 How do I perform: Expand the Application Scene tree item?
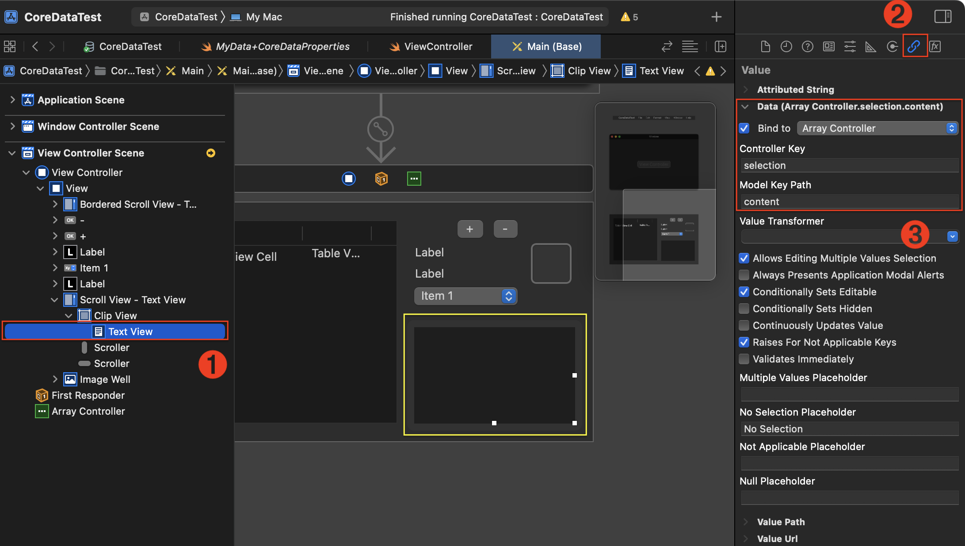[x=12, y=100]
